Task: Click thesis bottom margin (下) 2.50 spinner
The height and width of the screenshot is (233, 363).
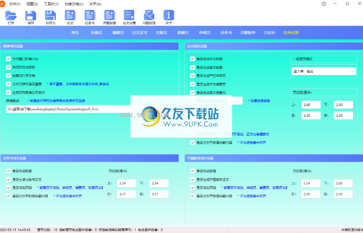Action: pos(343,105)
